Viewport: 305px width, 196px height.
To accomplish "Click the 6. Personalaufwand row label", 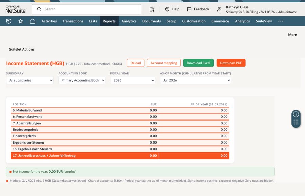I will tap(27, 117).
